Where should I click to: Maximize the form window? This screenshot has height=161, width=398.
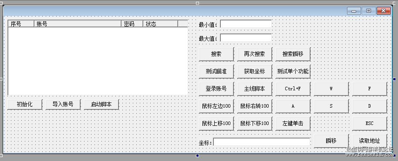tap(368, 11)
